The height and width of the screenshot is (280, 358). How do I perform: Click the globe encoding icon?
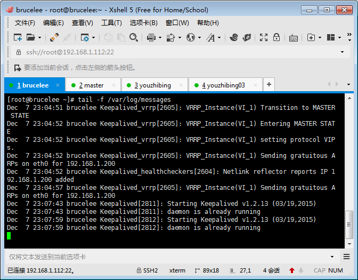coord(190,37)
